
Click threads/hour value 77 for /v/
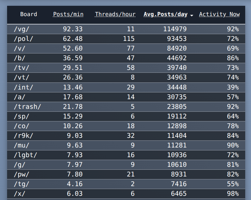(x=131, y=48)
